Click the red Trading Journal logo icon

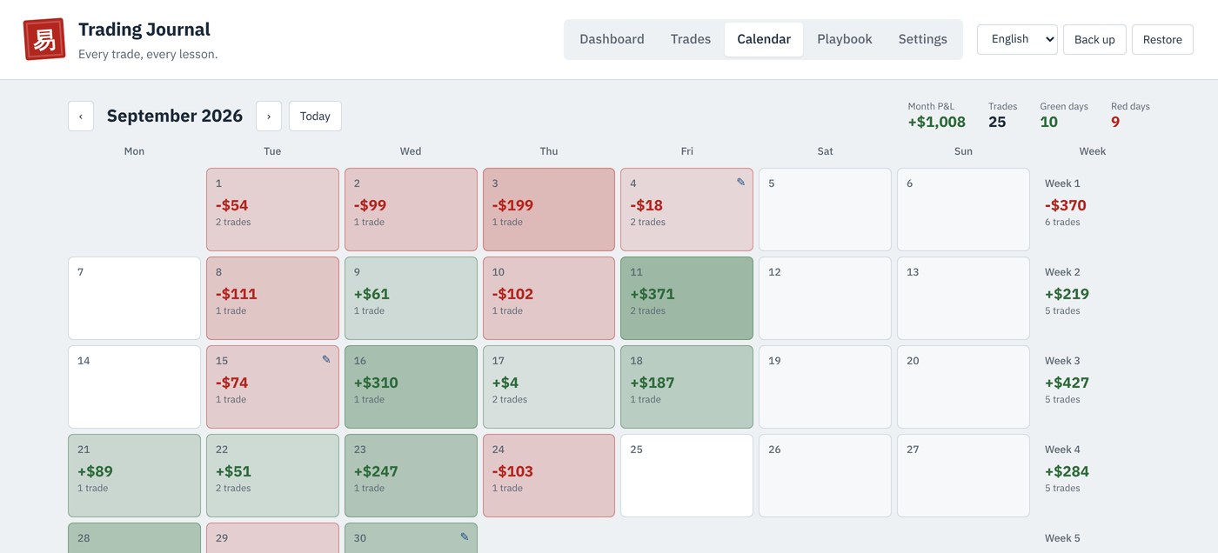coord(44,39)
